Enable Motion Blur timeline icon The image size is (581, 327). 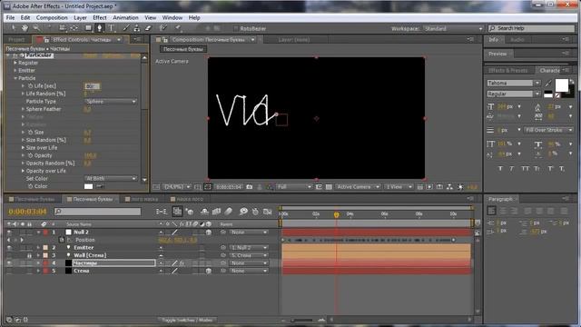229,212
